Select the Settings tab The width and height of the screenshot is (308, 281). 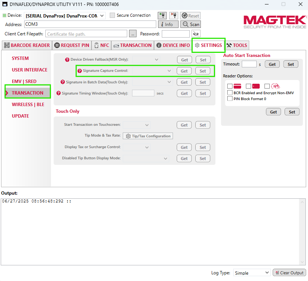click(x=208, y=45)
